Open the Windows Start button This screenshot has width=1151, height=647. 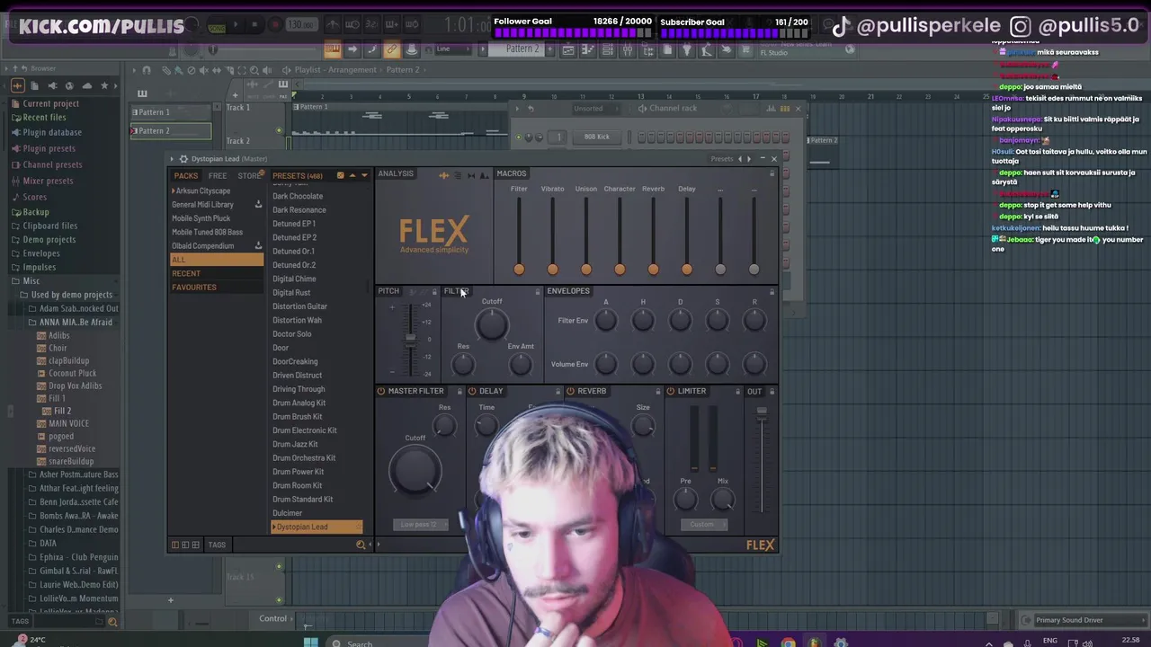pos(310,643)
